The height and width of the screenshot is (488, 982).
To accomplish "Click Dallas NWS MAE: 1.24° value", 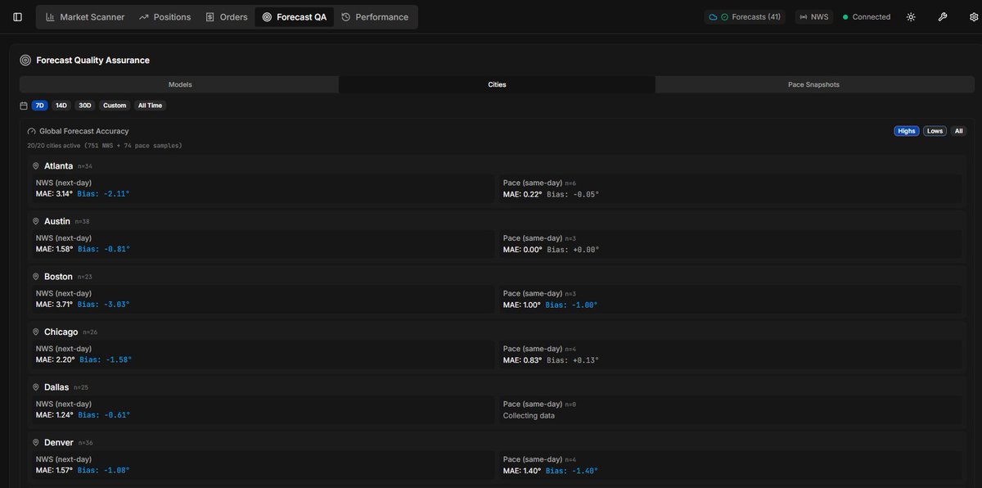I will (x=55, y=415).
